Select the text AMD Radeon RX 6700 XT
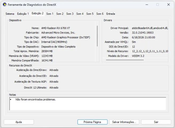 point(56,28)
